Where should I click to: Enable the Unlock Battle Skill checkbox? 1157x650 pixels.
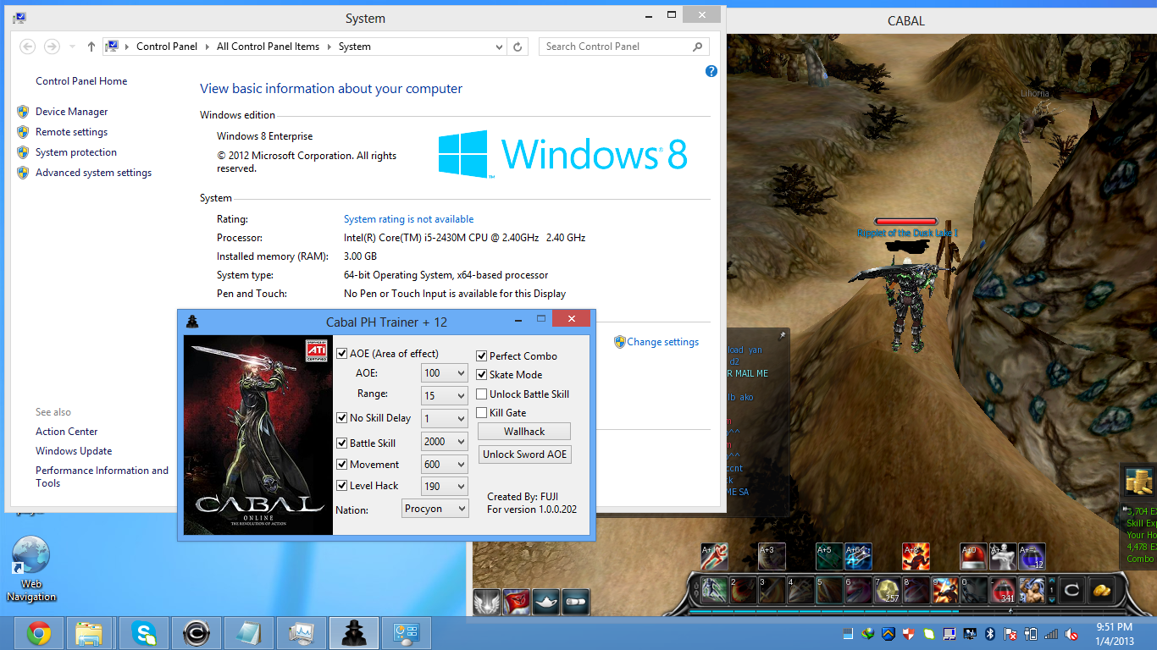(482, 394)
